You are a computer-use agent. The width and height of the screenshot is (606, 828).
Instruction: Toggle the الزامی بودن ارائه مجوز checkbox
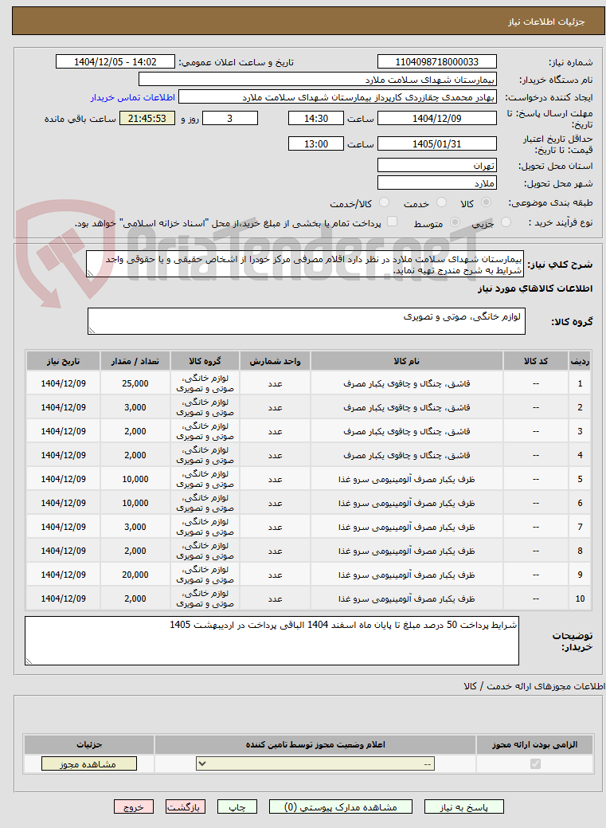coord(535,763)
